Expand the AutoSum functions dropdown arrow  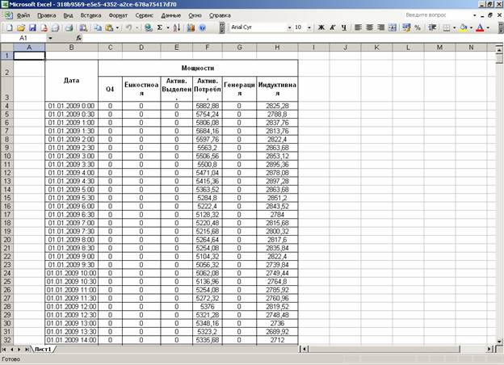[x=168, y=27]
